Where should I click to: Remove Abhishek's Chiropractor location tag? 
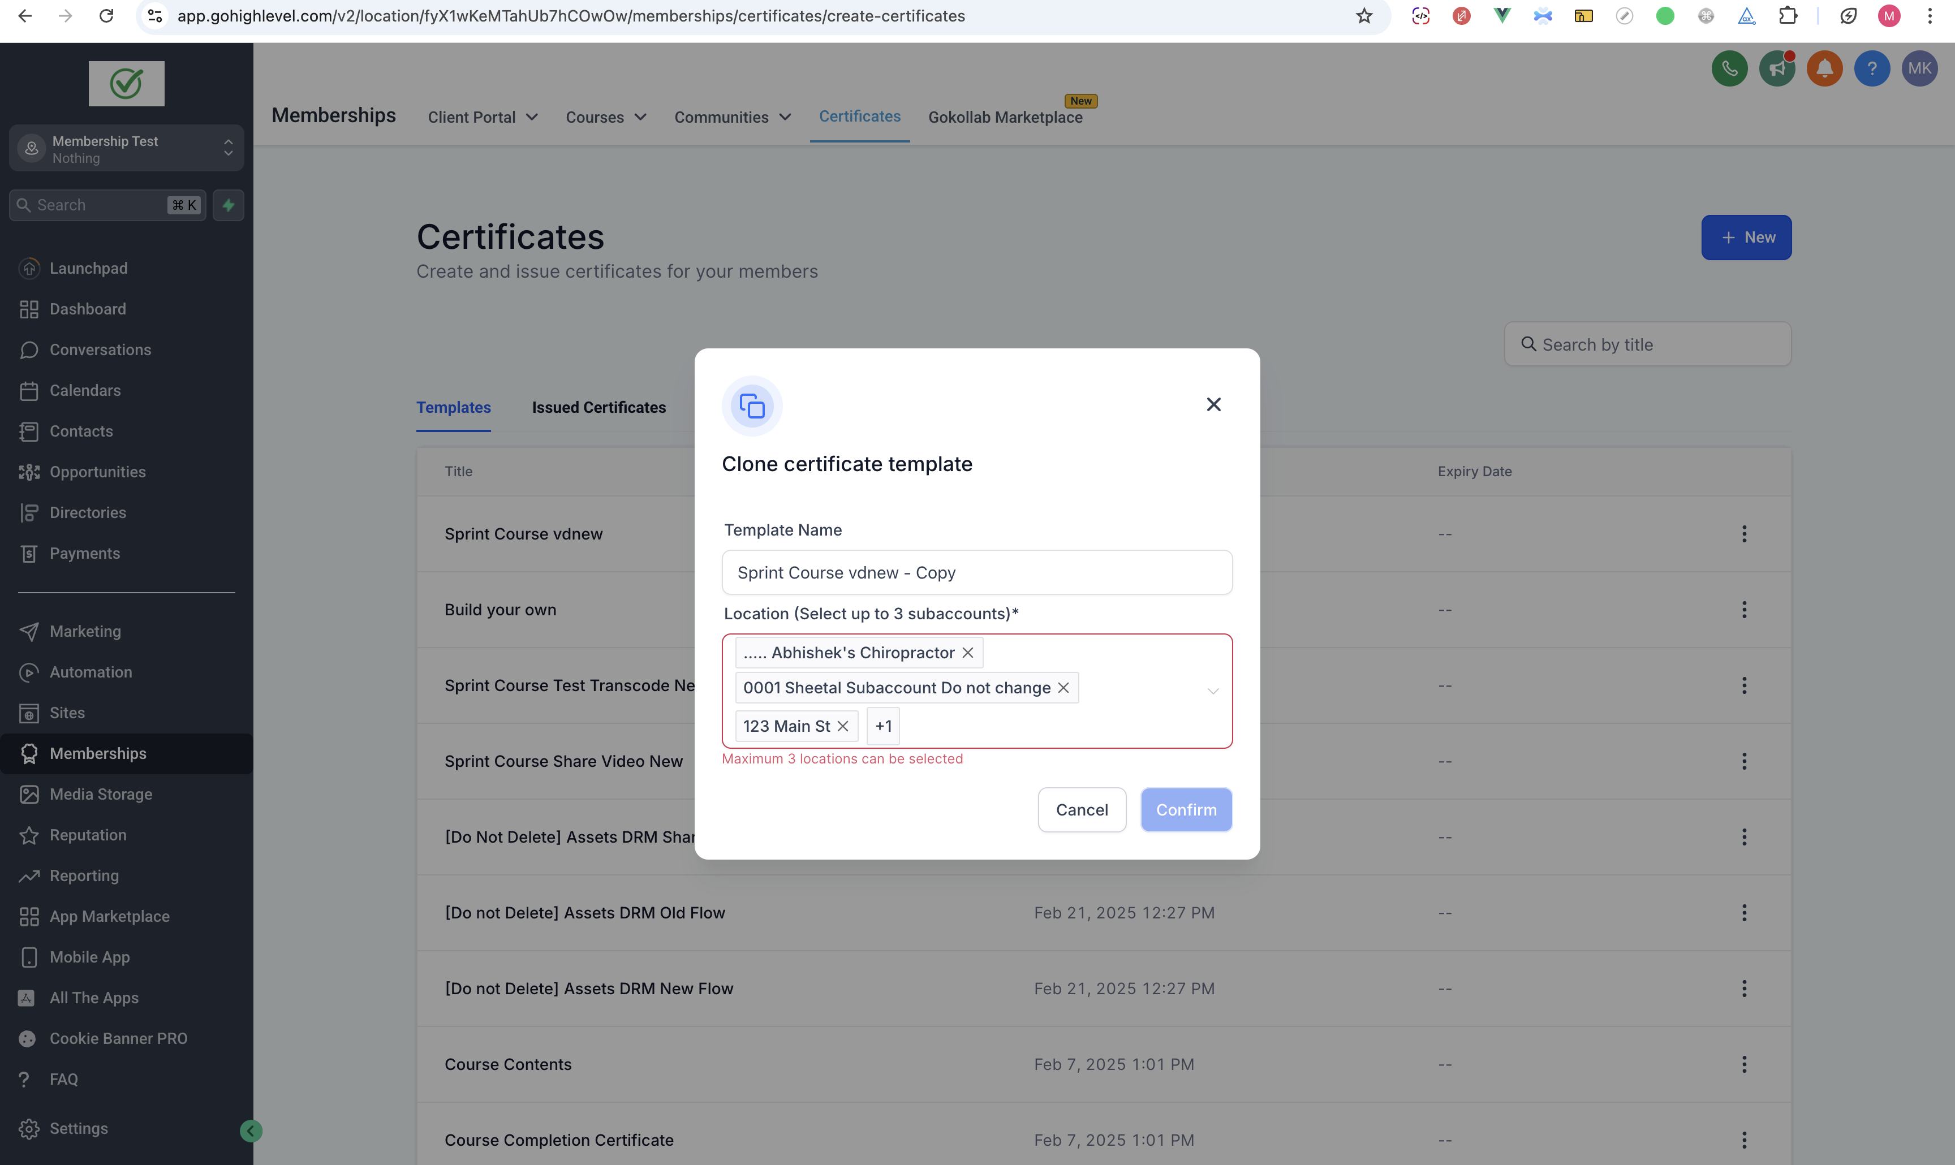click(967, 653)
